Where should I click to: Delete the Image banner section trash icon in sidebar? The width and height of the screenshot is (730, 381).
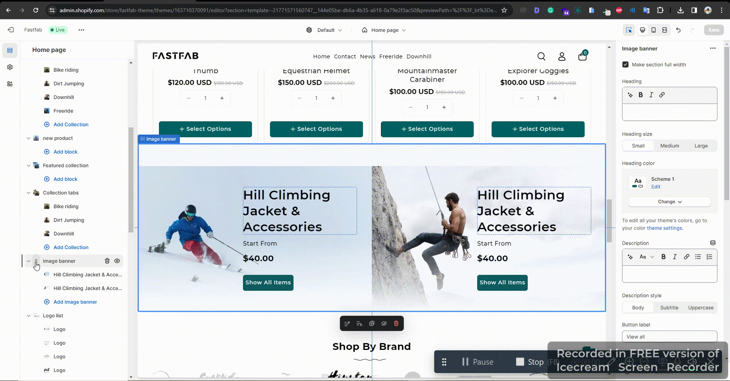(107, 261)
